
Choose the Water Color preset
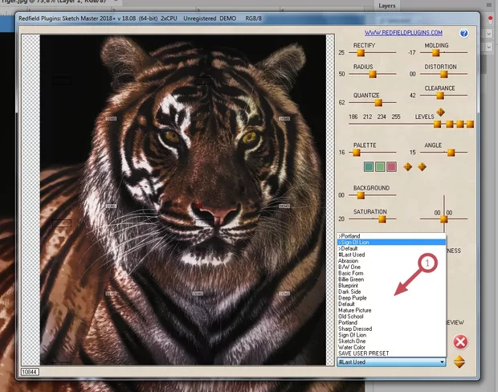point(352,347)
